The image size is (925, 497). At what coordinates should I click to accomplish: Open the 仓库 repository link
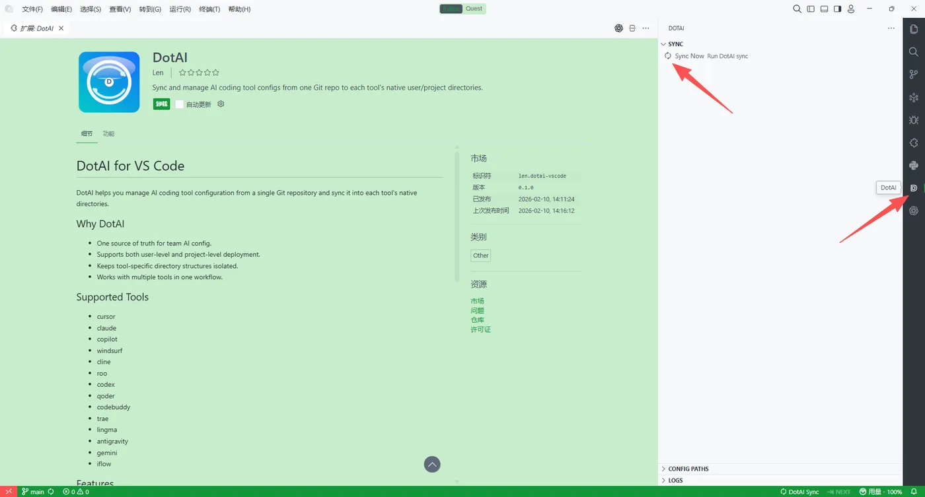tap(478, 320)
